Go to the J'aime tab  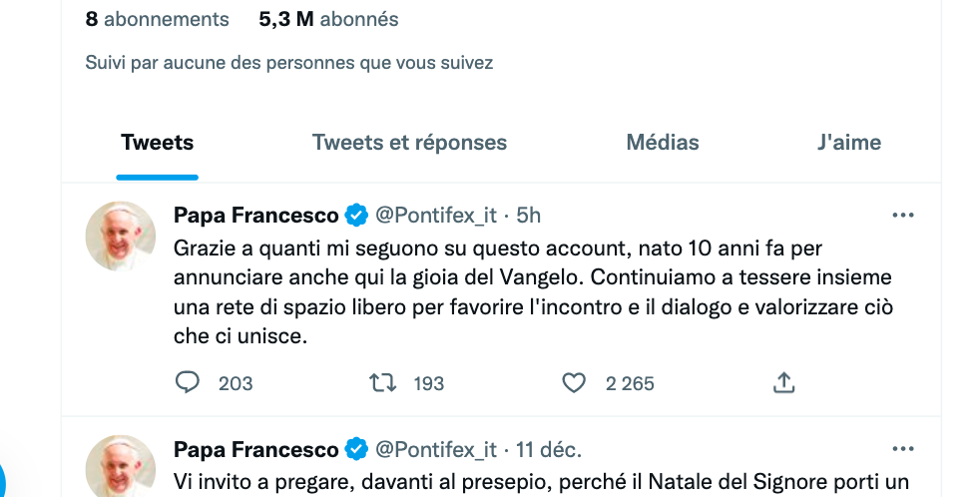[x=848, y=143]
